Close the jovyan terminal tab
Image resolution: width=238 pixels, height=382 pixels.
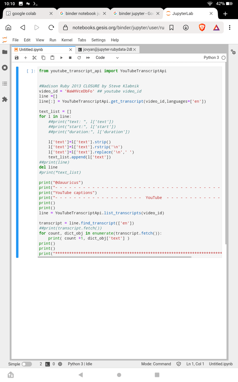(134, 50)
